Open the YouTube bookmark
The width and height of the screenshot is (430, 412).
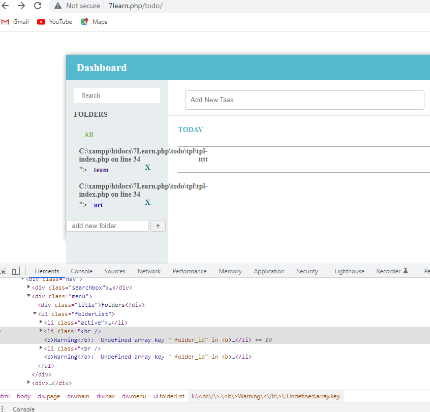point(54,22)
